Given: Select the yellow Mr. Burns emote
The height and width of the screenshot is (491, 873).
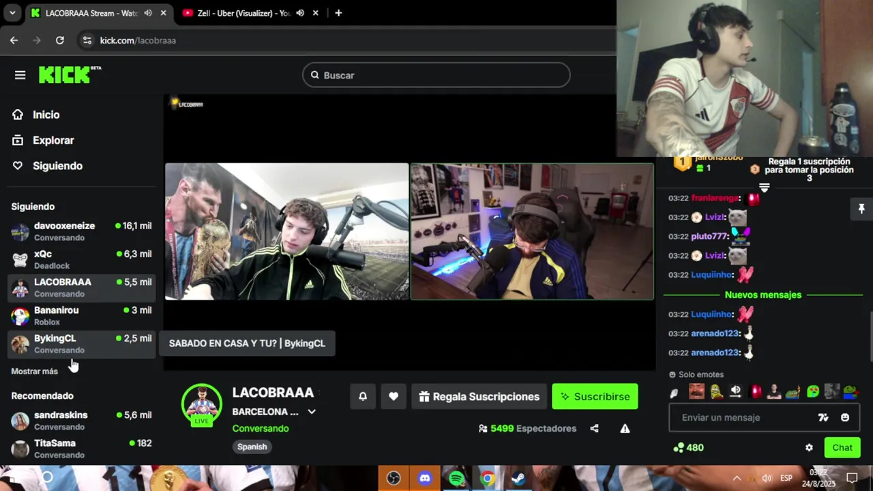Looking at the screenshot, I should 716,391.
